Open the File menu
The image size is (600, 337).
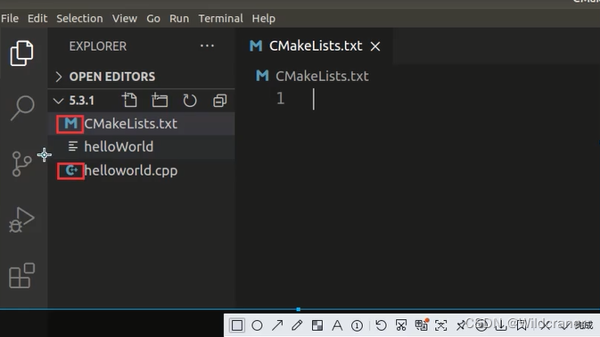click(x=10, y=19)
